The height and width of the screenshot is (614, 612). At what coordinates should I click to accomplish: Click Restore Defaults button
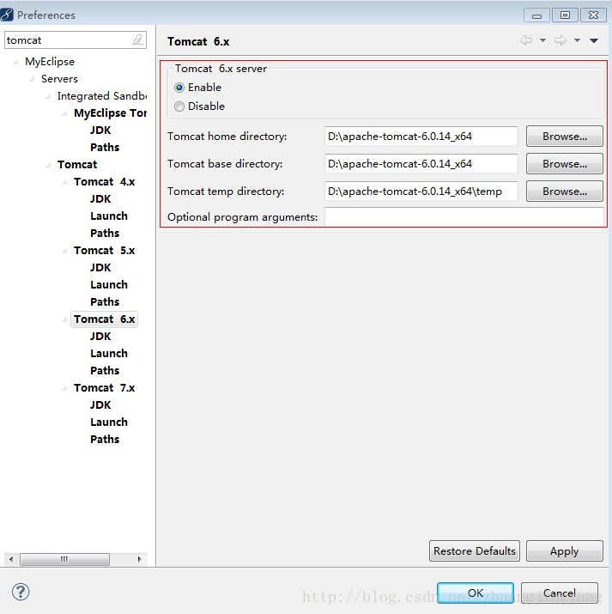coord(475,551)
